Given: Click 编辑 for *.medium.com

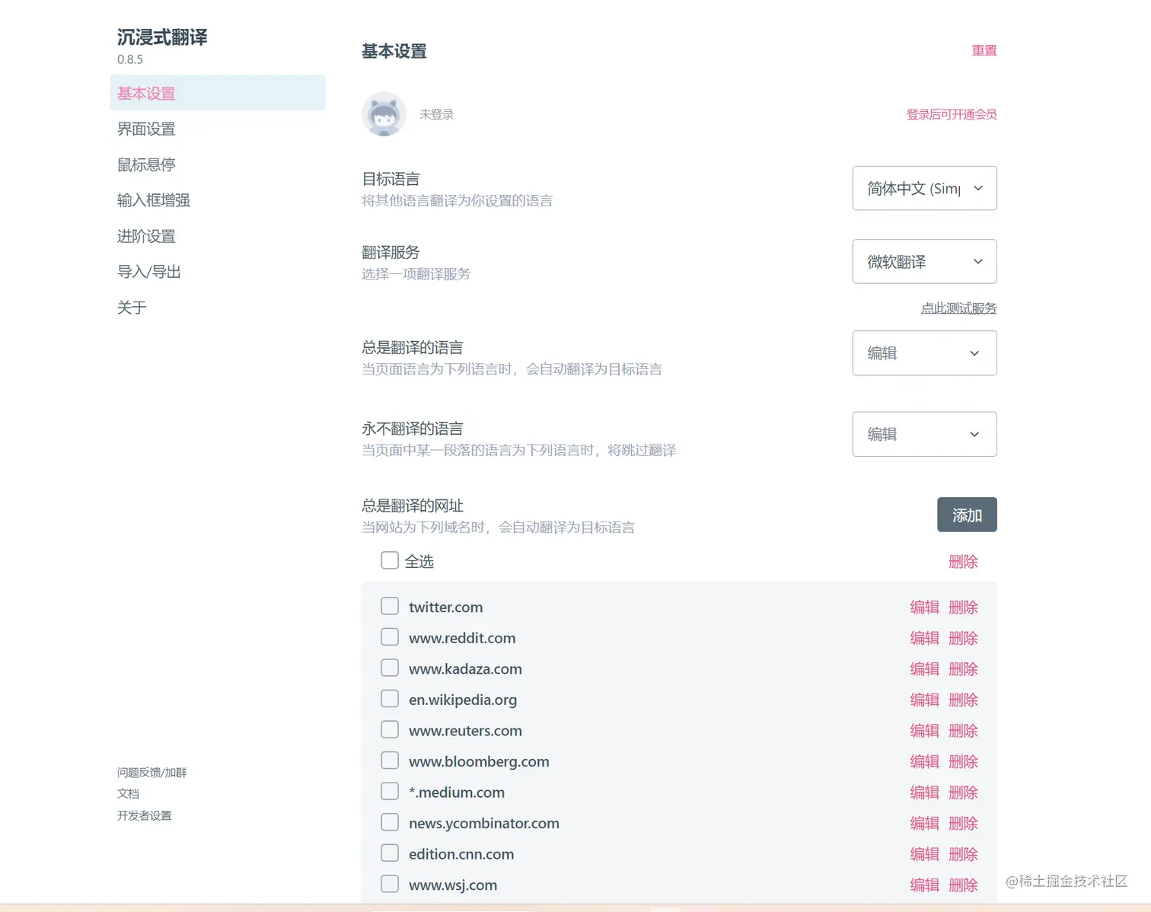Looking at the screenshot, I should pyautogui.click(x=925, y=792).
